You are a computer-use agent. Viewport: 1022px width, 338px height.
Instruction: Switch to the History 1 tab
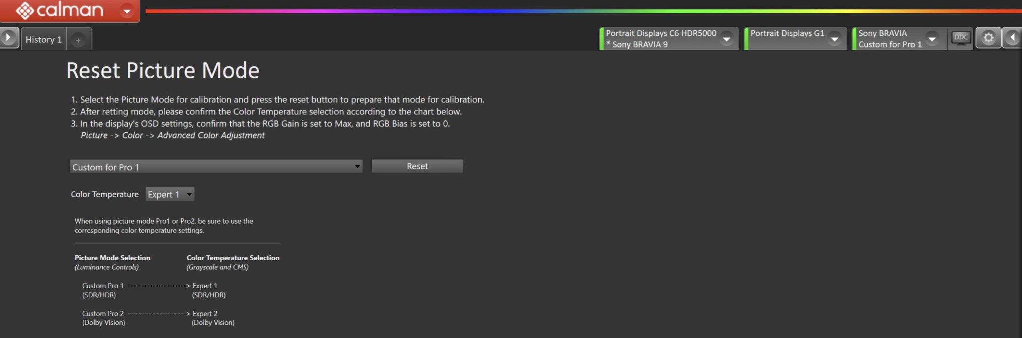44,39
